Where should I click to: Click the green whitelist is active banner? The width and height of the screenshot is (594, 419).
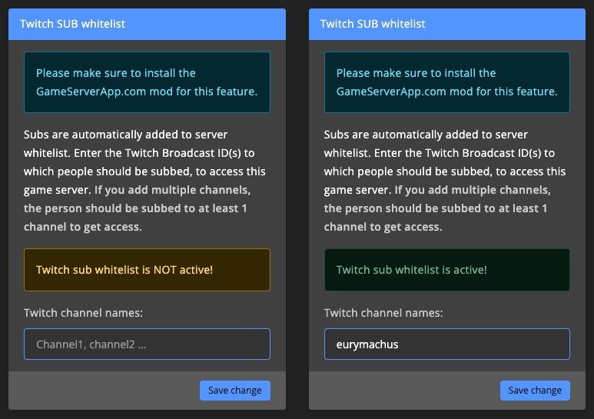pyautogui.click(x=447, y=270)
